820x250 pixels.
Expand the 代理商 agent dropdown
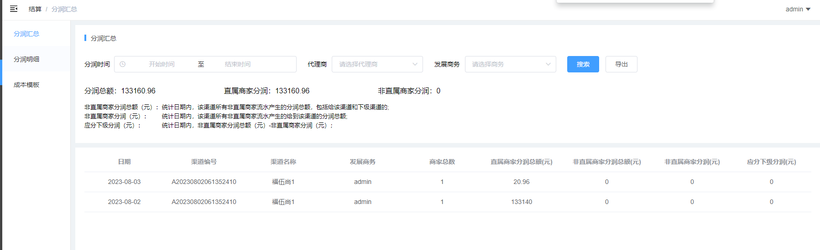click(x=377, y=64)
